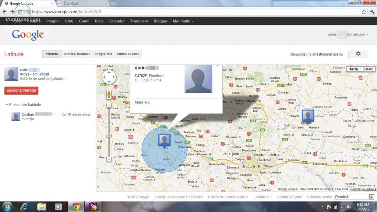Open the Chrome wrench menu
This screenshot has width=377, height=212.
point(372,11)
